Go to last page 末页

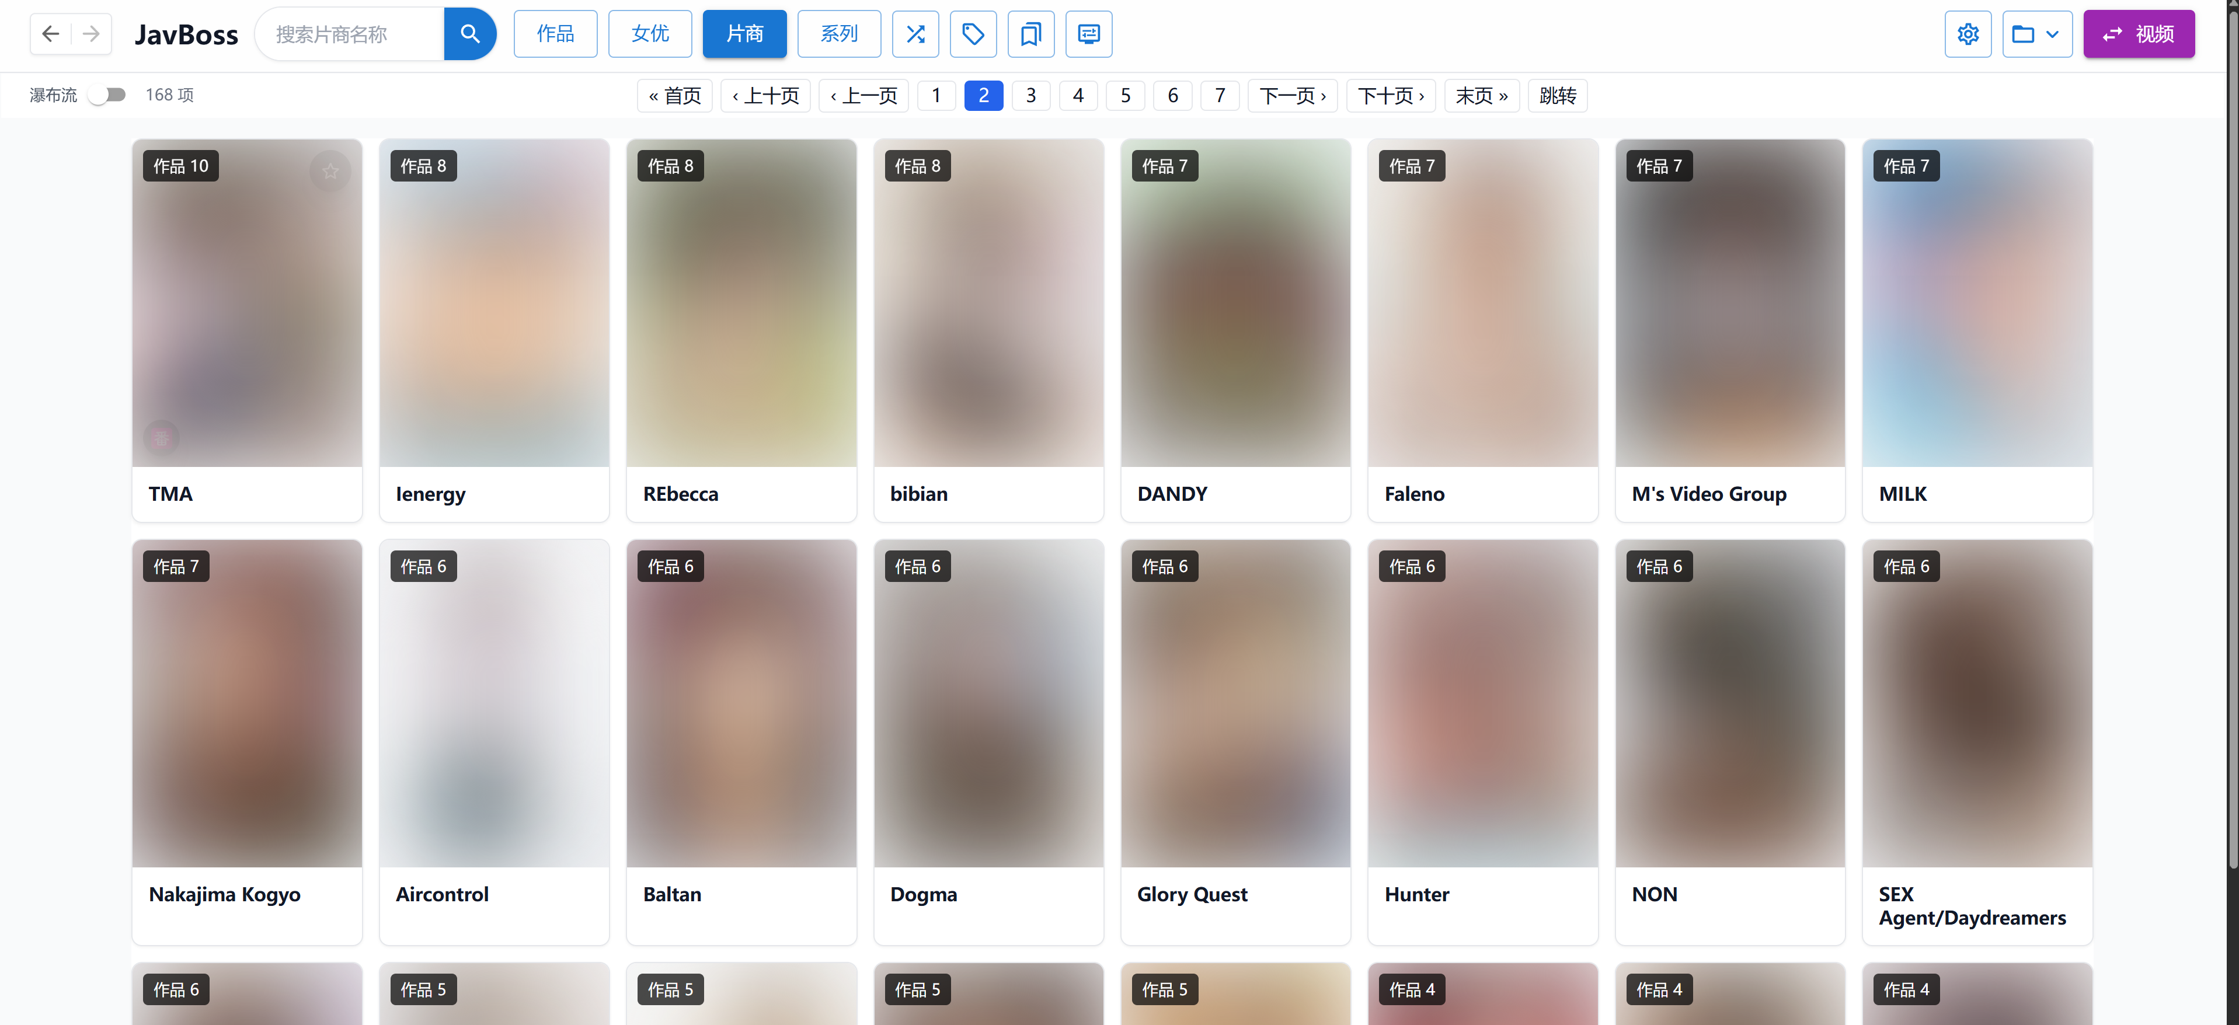point(1482,96)
